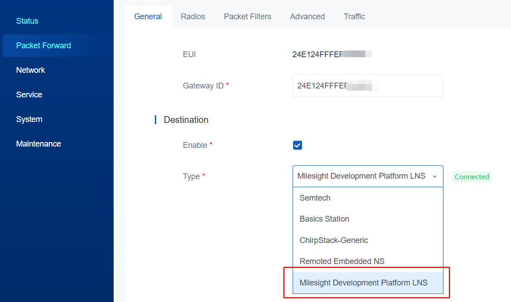Click the EUI value 24E124FFFE
511x302 pixels.
point(332,55)
